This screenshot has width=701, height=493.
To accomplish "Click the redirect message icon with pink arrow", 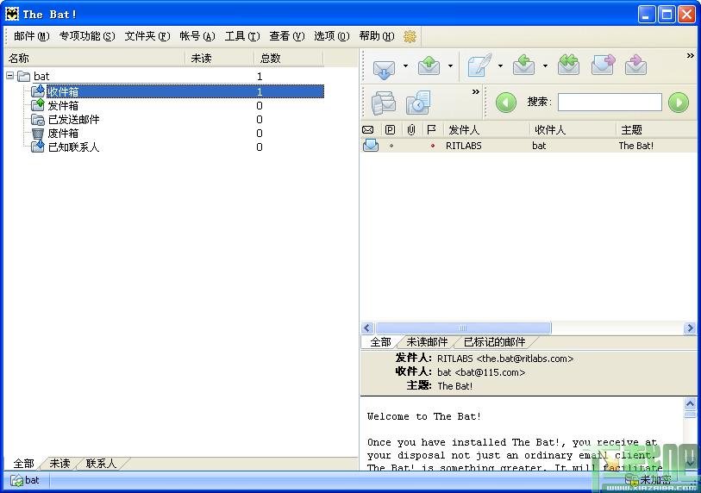I will 635,66.
